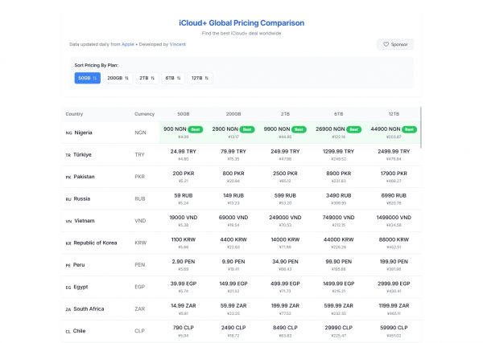Click the 200 PKR price cell

click(x=184, y=177)
